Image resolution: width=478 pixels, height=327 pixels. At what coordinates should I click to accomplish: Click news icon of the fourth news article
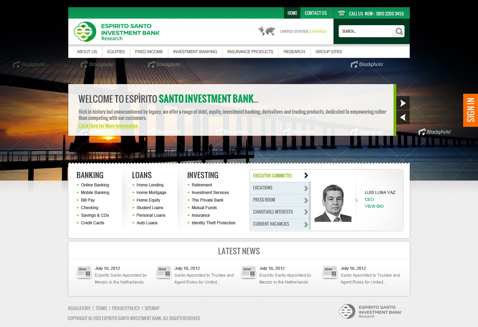[330, 272]
